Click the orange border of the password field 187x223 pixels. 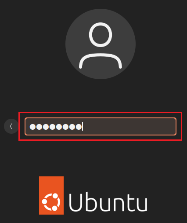click(x=101, y=118)
